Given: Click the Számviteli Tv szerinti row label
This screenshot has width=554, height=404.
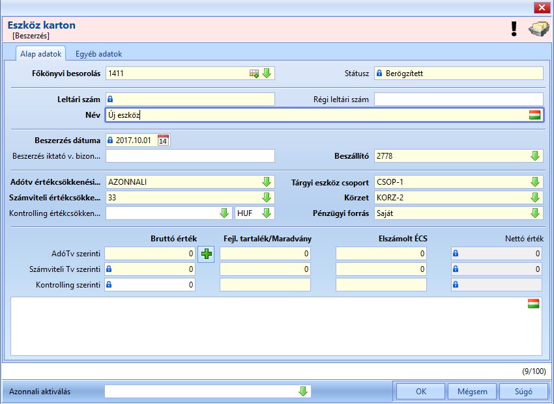Looking at the screenshot, I should click(x=65, y=269).
